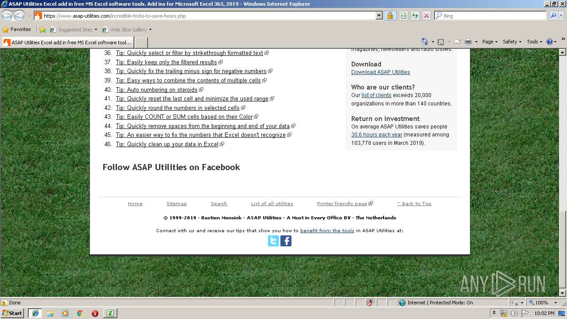Open Download ASAP Utilities link

pos(381,72)
